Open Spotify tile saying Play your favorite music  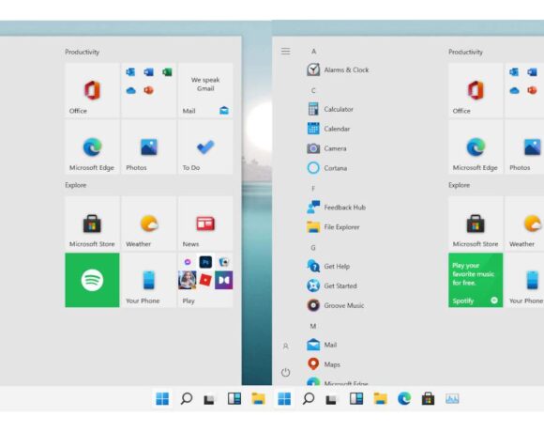476,280
